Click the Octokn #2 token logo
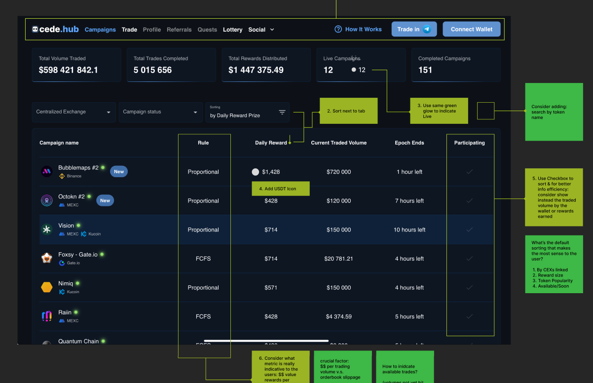Image resolution: width=593 pixels, height=383 pixels. tap(46, 200)
